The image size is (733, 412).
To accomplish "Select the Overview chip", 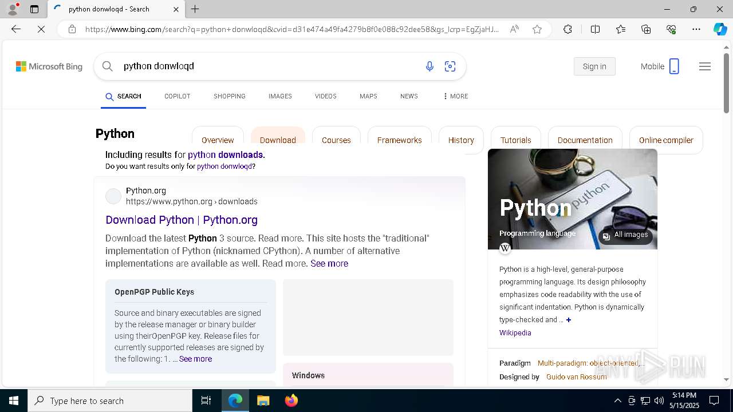I will (218, 140).
